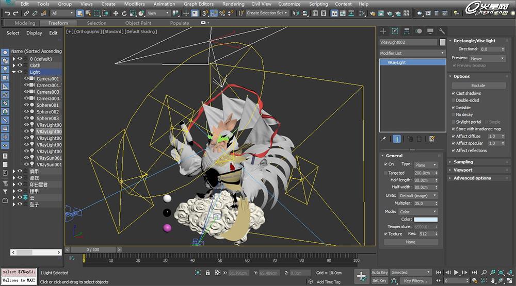Click the Undo arrow icon

(x=7, y=13)
